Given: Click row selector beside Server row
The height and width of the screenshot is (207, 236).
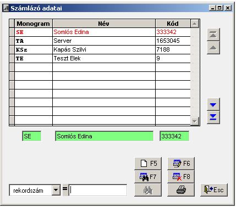Looking at the screenshot, I should (x=12, y=41).
